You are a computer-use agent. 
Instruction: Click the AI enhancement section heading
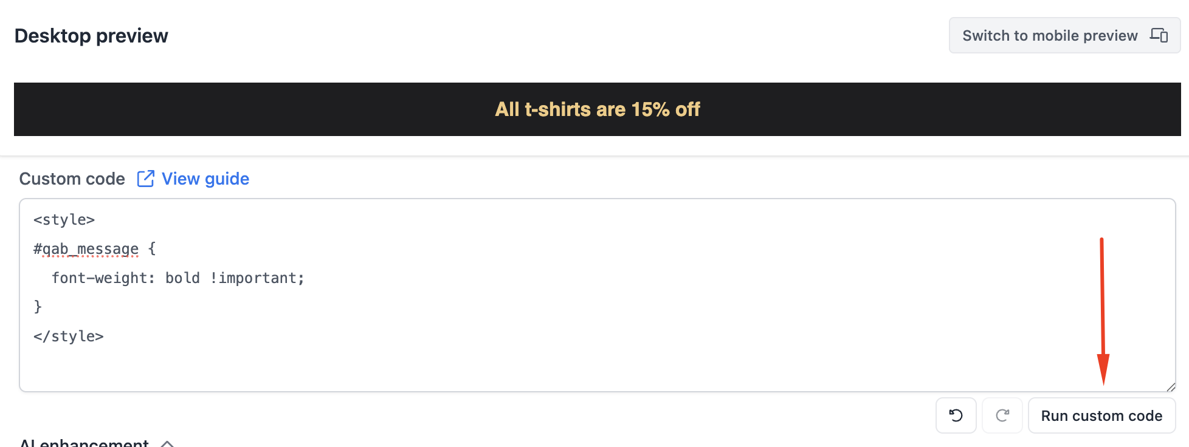pyautogui.click(x=84, y=443)
